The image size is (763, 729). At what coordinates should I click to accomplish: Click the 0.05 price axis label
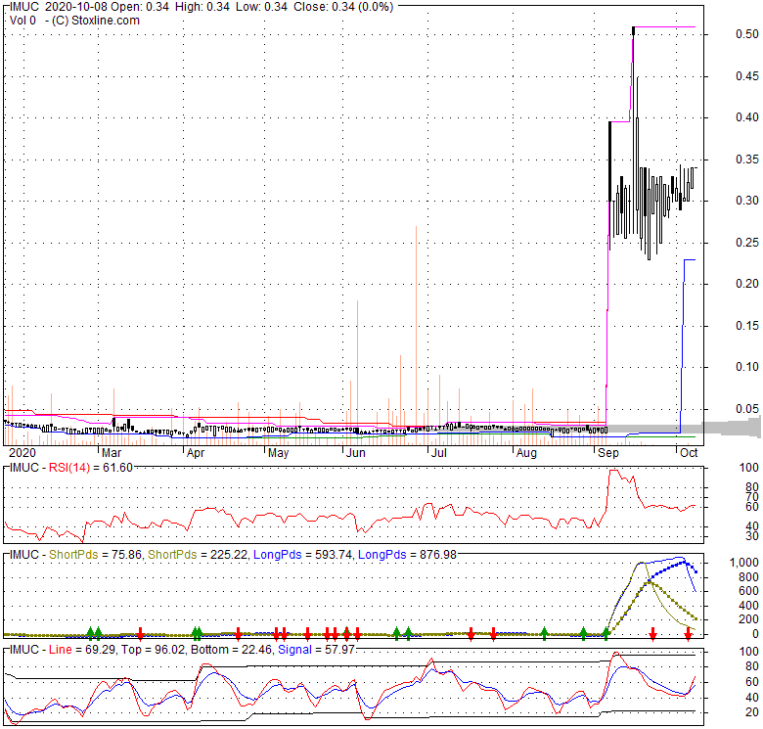pos(747,409)
